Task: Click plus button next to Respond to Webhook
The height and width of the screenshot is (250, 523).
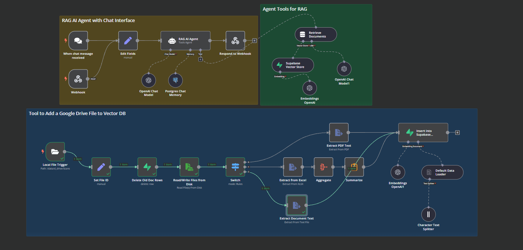Action: tap(254, 41)
